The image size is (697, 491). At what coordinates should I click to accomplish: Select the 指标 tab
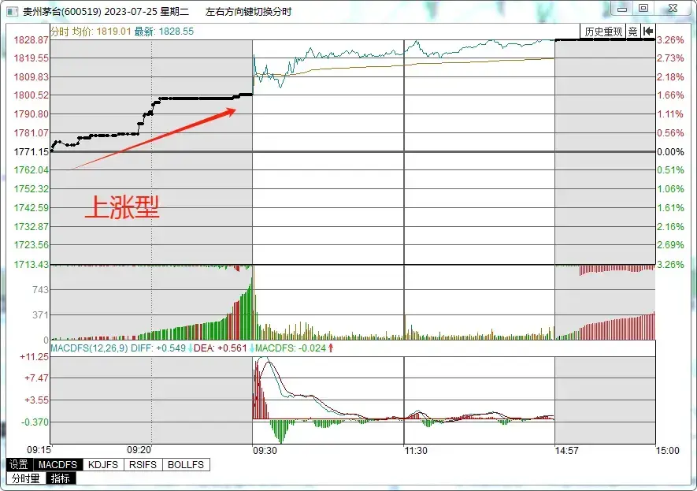pos(61,478)
